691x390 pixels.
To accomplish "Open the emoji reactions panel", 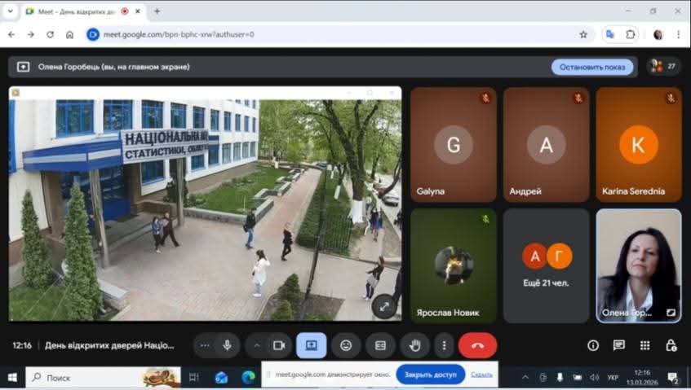I will coord(346,345).
